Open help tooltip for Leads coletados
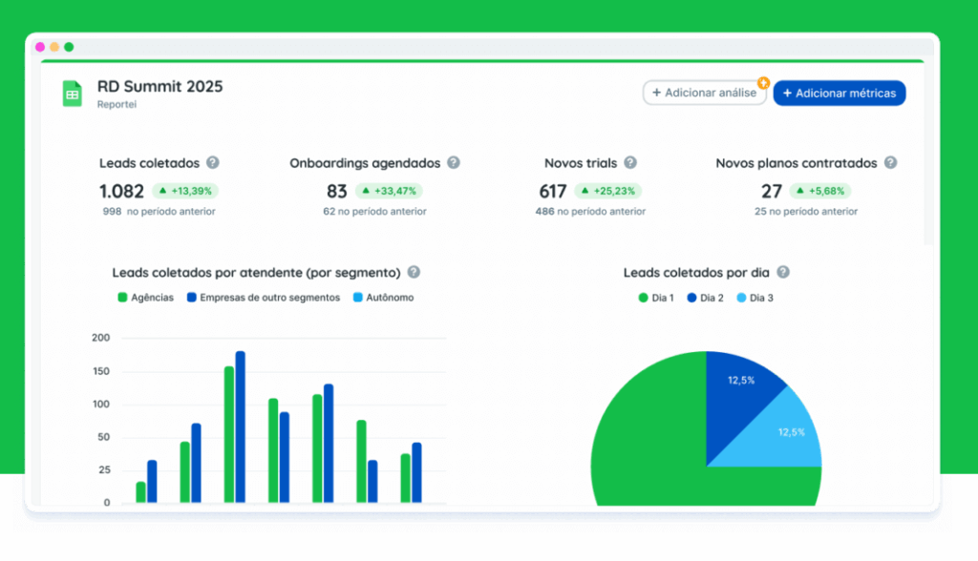The image size is (978, 561). [x=212, y=162]
